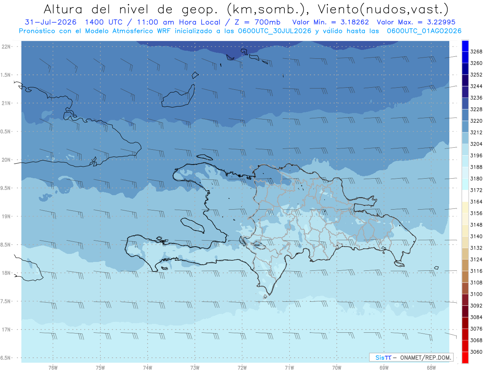Click the '17N' latitude label
Screen dimensions: 484x373
pos(6,330)
